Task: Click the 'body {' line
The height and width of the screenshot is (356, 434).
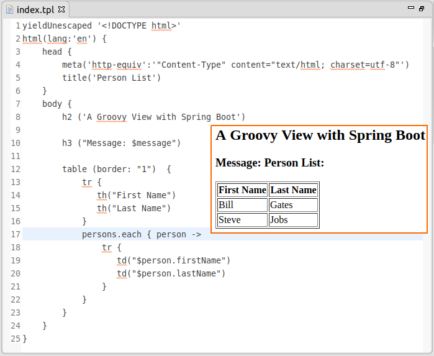Action: [57, 104]
